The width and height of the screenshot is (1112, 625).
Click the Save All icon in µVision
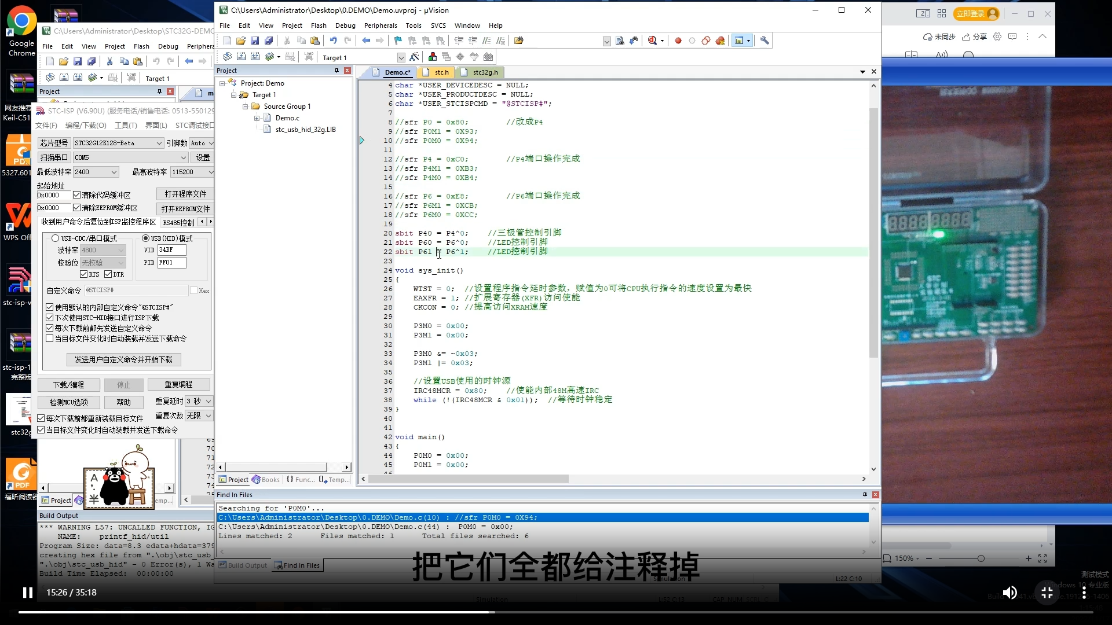pyautogui.click(x=269, y=41)
